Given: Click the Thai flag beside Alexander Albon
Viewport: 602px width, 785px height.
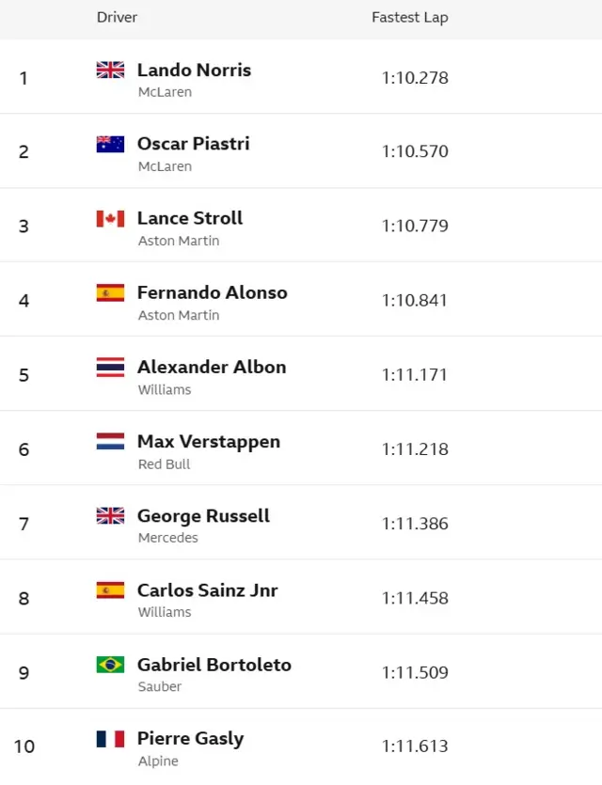Looking at the screenshot, I should [110, 368].
